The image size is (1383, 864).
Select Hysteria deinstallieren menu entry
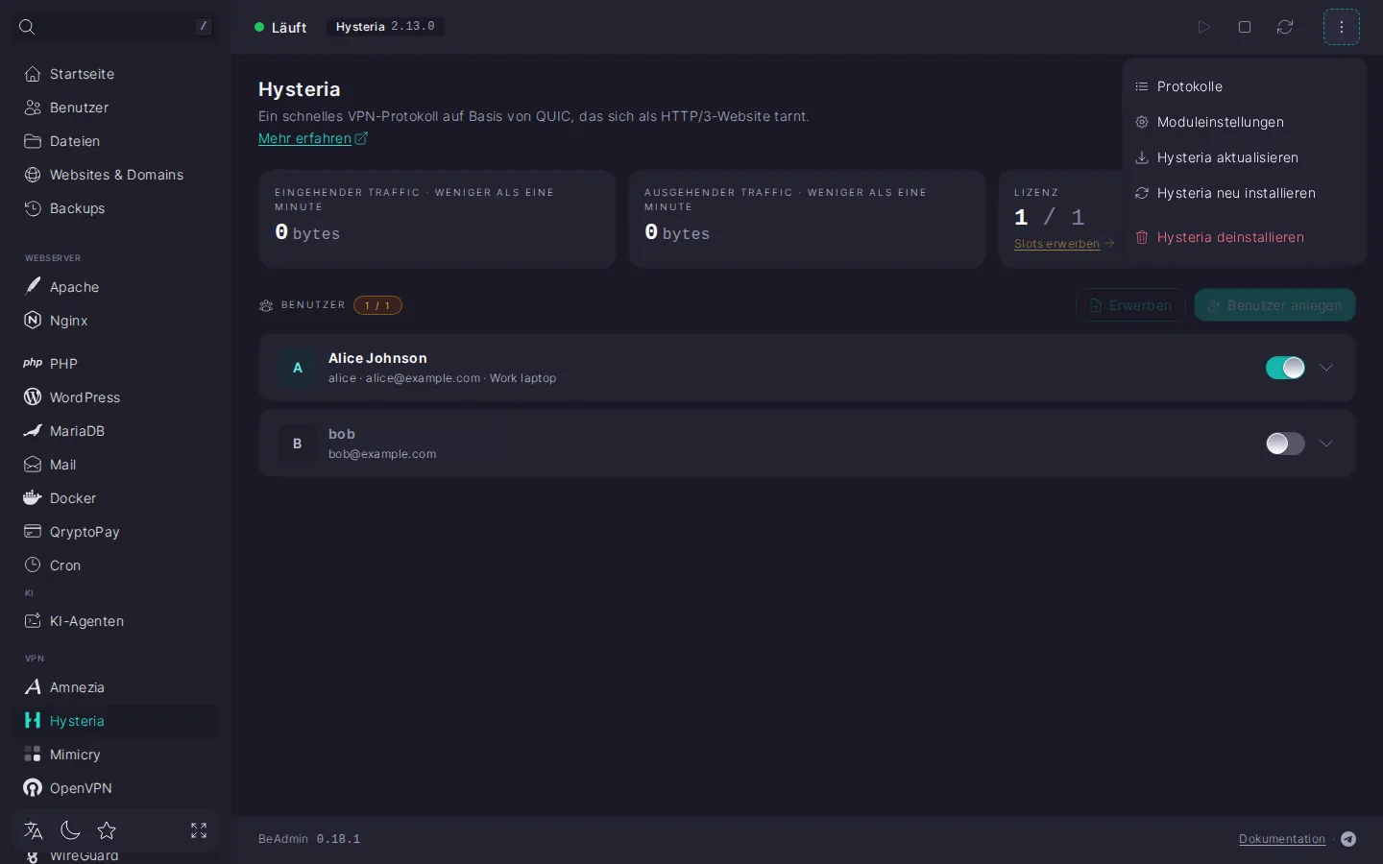pyautogui.click(x=1244, y=237)
